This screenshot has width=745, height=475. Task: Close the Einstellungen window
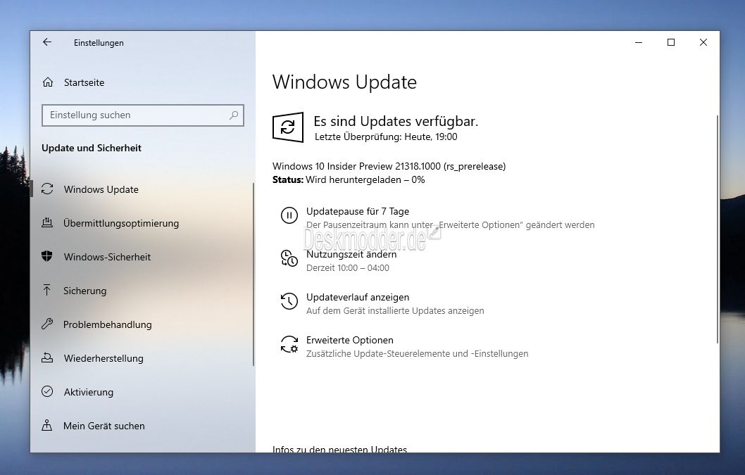click(x=703, y=42)
